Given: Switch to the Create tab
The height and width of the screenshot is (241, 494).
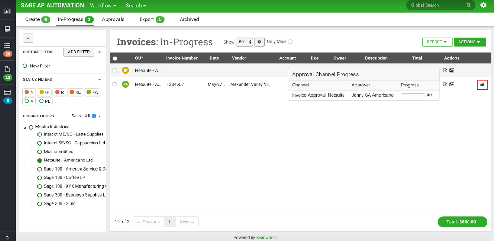Looking at the screenshot, I should tap(37, 19).
